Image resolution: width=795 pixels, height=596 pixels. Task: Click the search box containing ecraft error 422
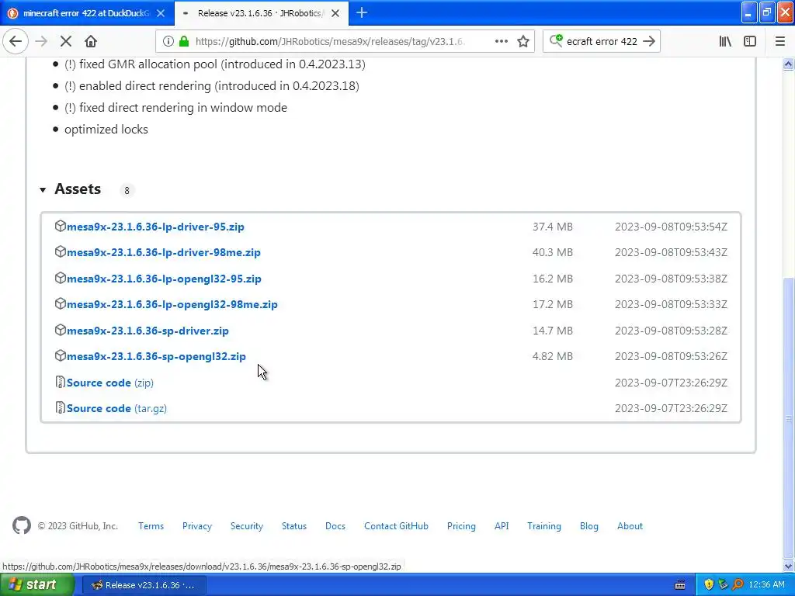click(602, 42)
